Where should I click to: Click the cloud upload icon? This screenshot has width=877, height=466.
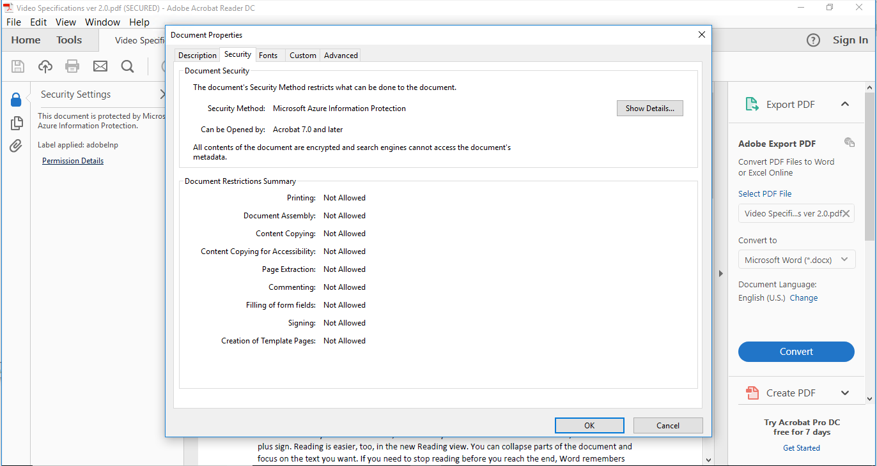(45, 66)
